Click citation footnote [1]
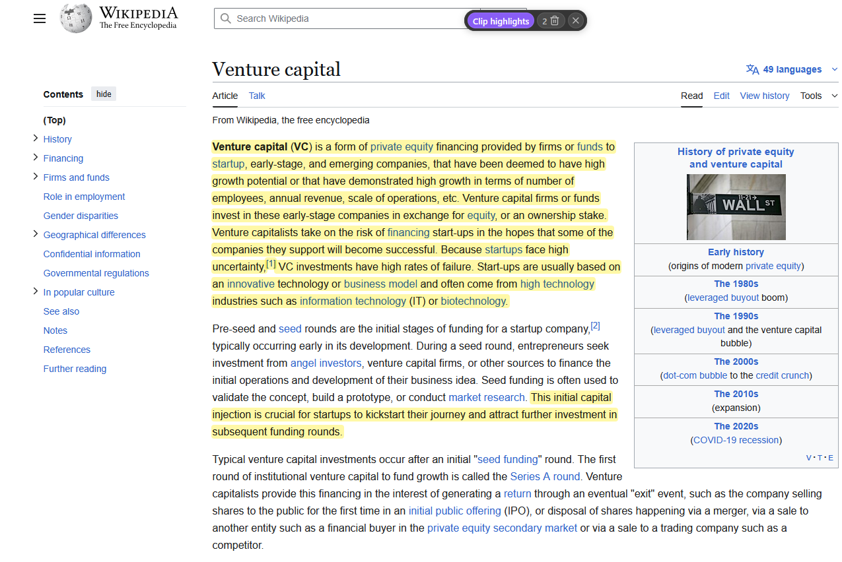Screen dimensions: 842x562 click(271, 263)
